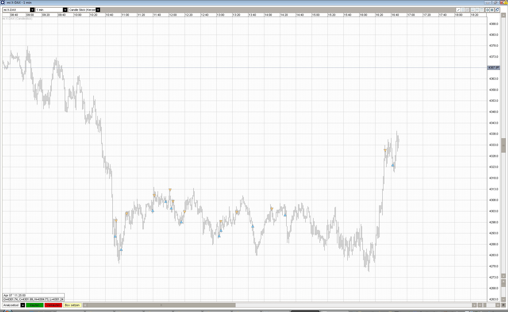Viewport: 508px width, 312px height.
Task: Click horizontal zoom plus button
Action: [x=498, y=305]
